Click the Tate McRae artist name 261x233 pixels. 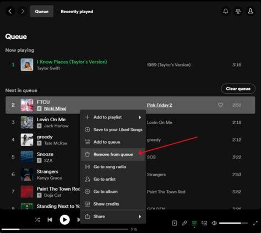coord(56,143)
